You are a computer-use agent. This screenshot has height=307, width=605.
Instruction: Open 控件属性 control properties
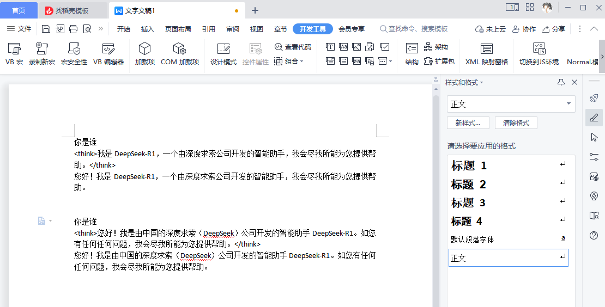pyautogui.click(x=256, y=53)
